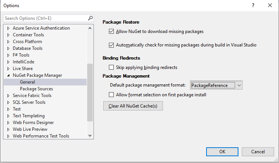The height and width of the screenshot is (163, 279).
Task: Confirm with the OK button
Action: pyautogui.click(x=222, y=152)
